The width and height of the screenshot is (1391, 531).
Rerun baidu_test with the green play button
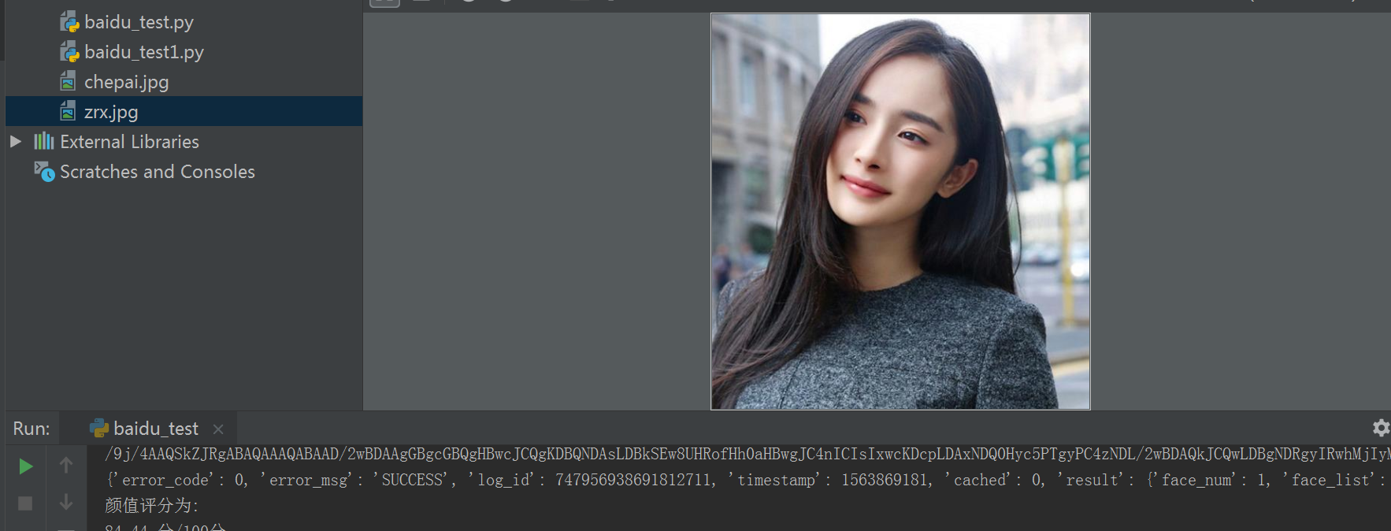(25, 466)
